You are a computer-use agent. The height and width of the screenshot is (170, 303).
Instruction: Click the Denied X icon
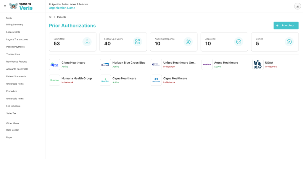coord(289,42)
